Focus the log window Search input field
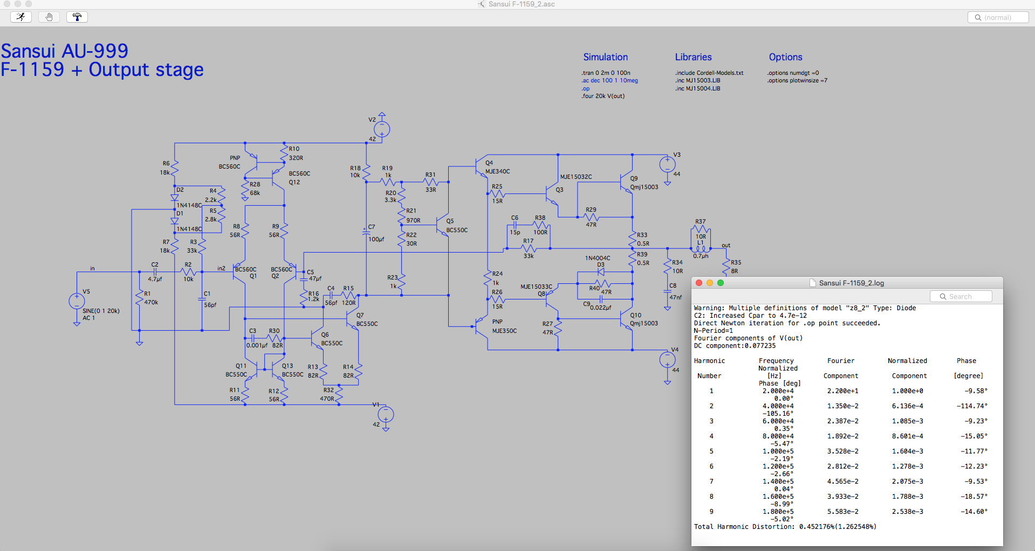 pyautogui.click(x=961, y=296)
